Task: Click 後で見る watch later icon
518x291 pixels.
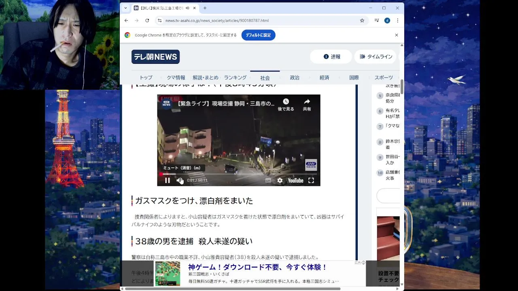Action: pyautogui.click(x=286, y=104)
